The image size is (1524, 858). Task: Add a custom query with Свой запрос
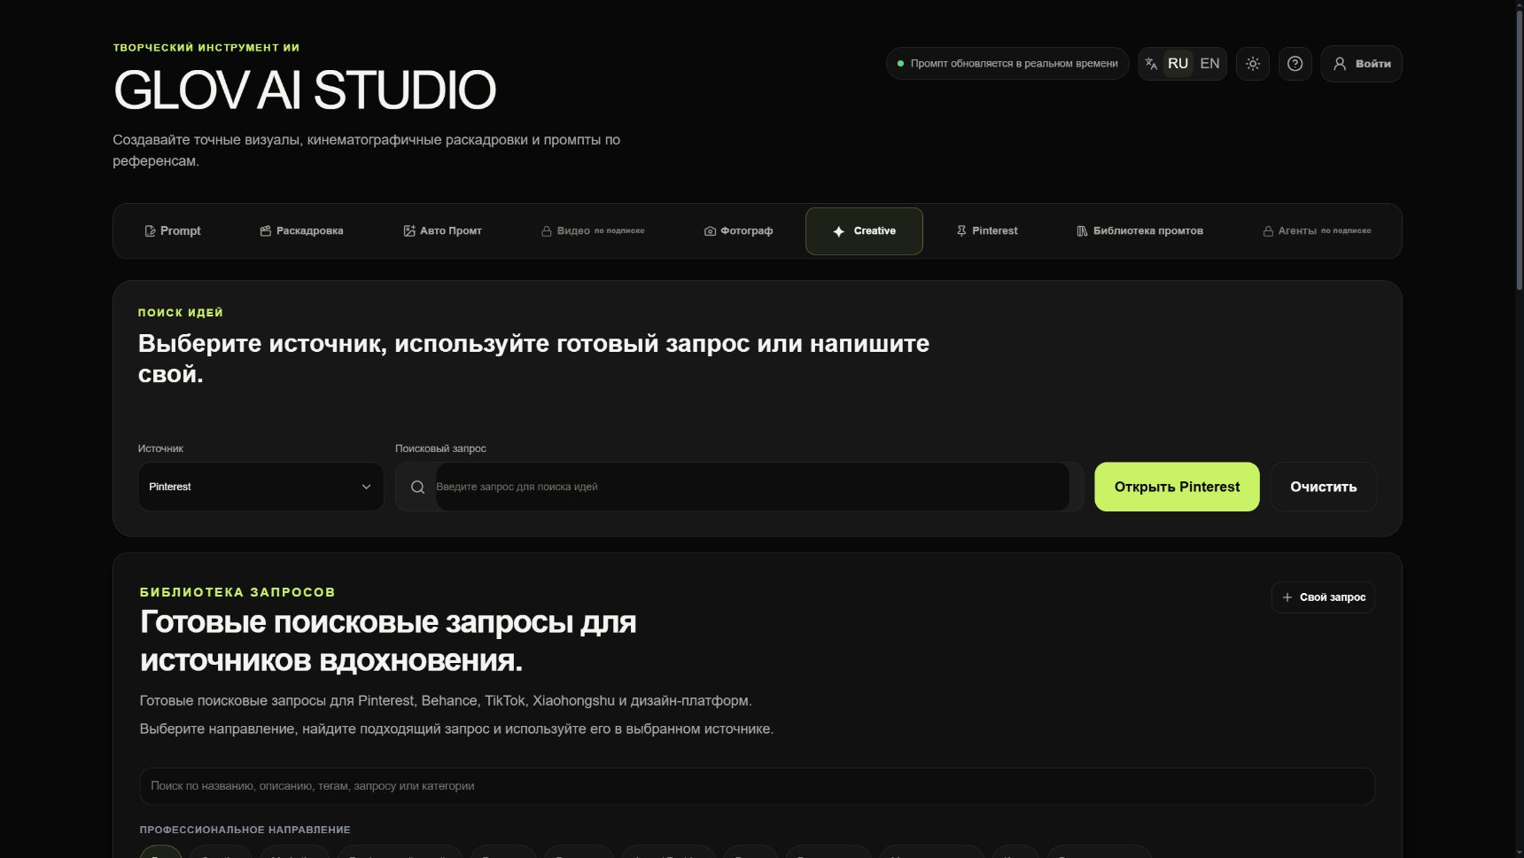[1323, 597]
